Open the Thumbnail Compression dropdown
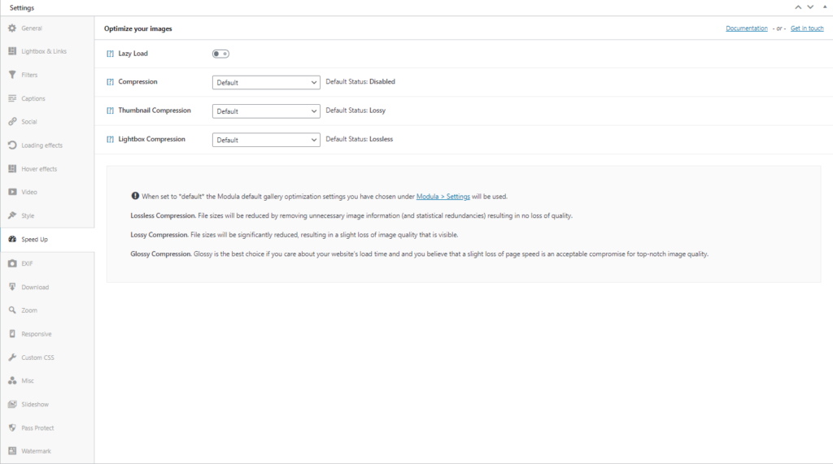The width and height of the screenshot is (833, 464). [266, 111]
